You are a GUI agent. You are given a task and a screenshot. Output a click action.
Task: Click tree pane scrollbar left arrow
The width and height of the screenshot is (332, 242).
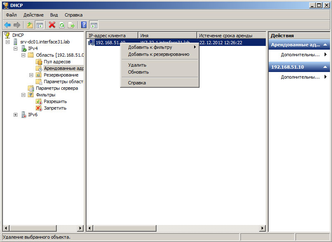pos(6,228)
